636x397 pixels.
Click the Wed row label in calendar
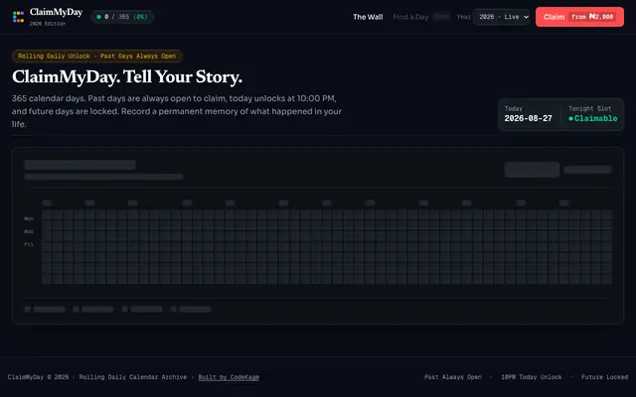(x=29, y=231)
